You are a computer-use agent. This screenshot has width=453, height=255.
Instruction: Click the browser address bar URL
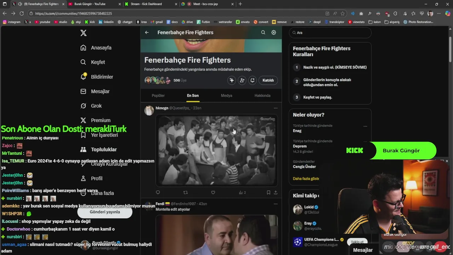74,13
